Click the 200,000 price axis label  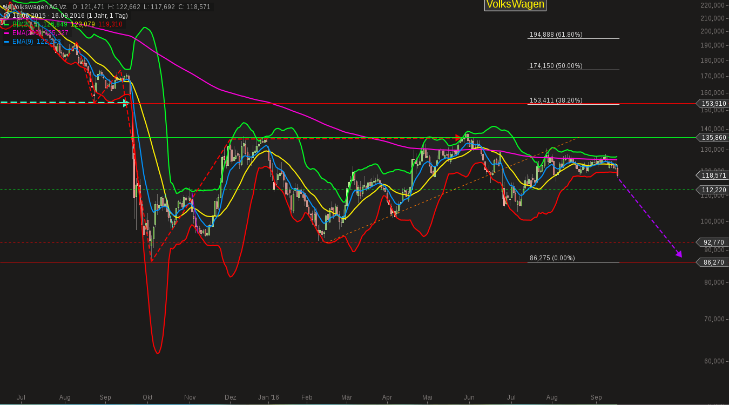point(712,31)
